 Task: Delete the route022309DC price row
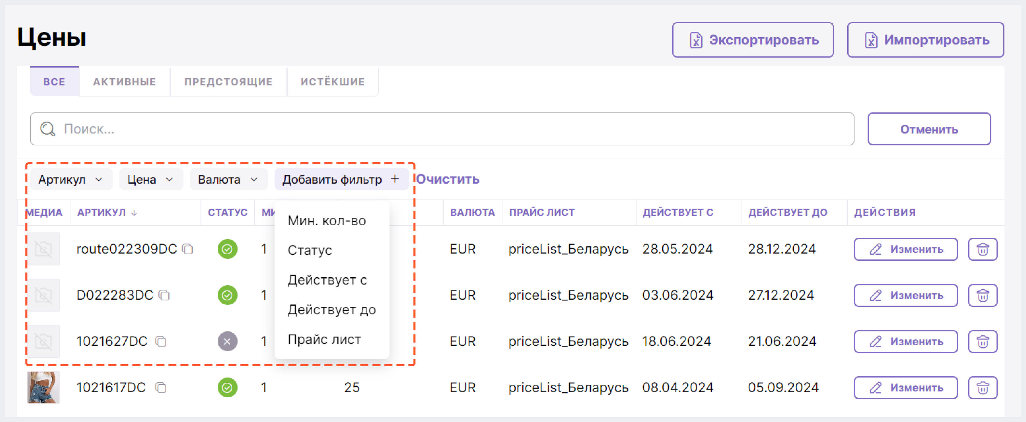983,250
